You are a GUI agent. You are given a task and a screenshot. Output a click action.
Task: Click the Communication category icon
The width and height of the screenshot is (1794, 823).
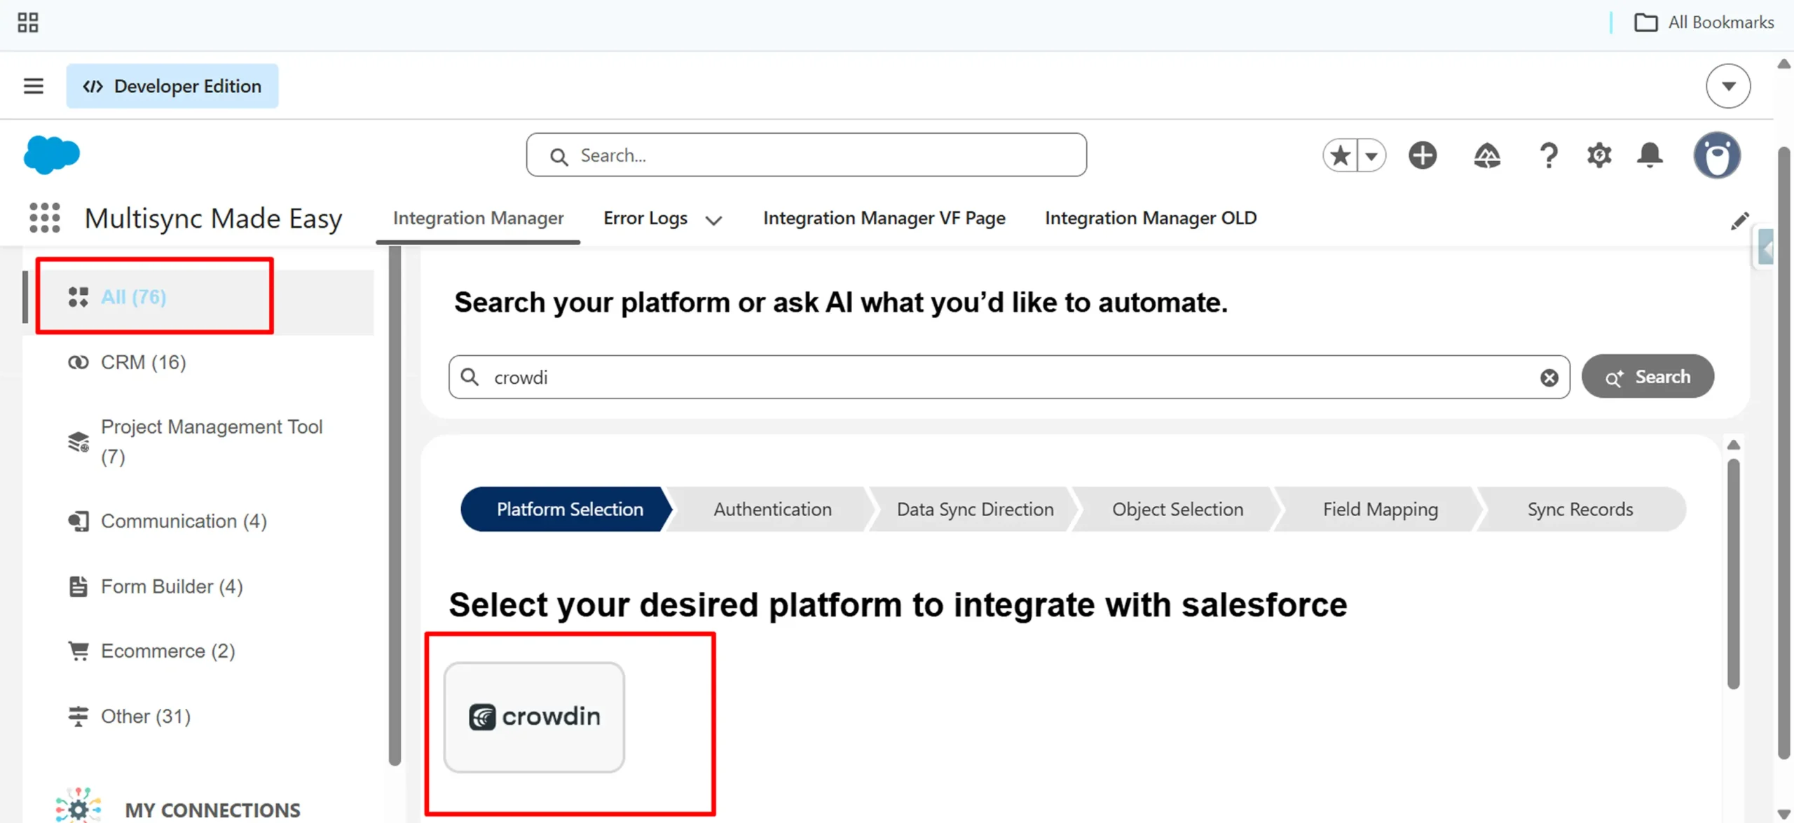(x=78, y=521)
